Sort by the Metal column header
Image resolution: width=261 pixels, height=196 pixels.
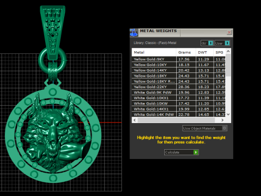click(154, 52)
